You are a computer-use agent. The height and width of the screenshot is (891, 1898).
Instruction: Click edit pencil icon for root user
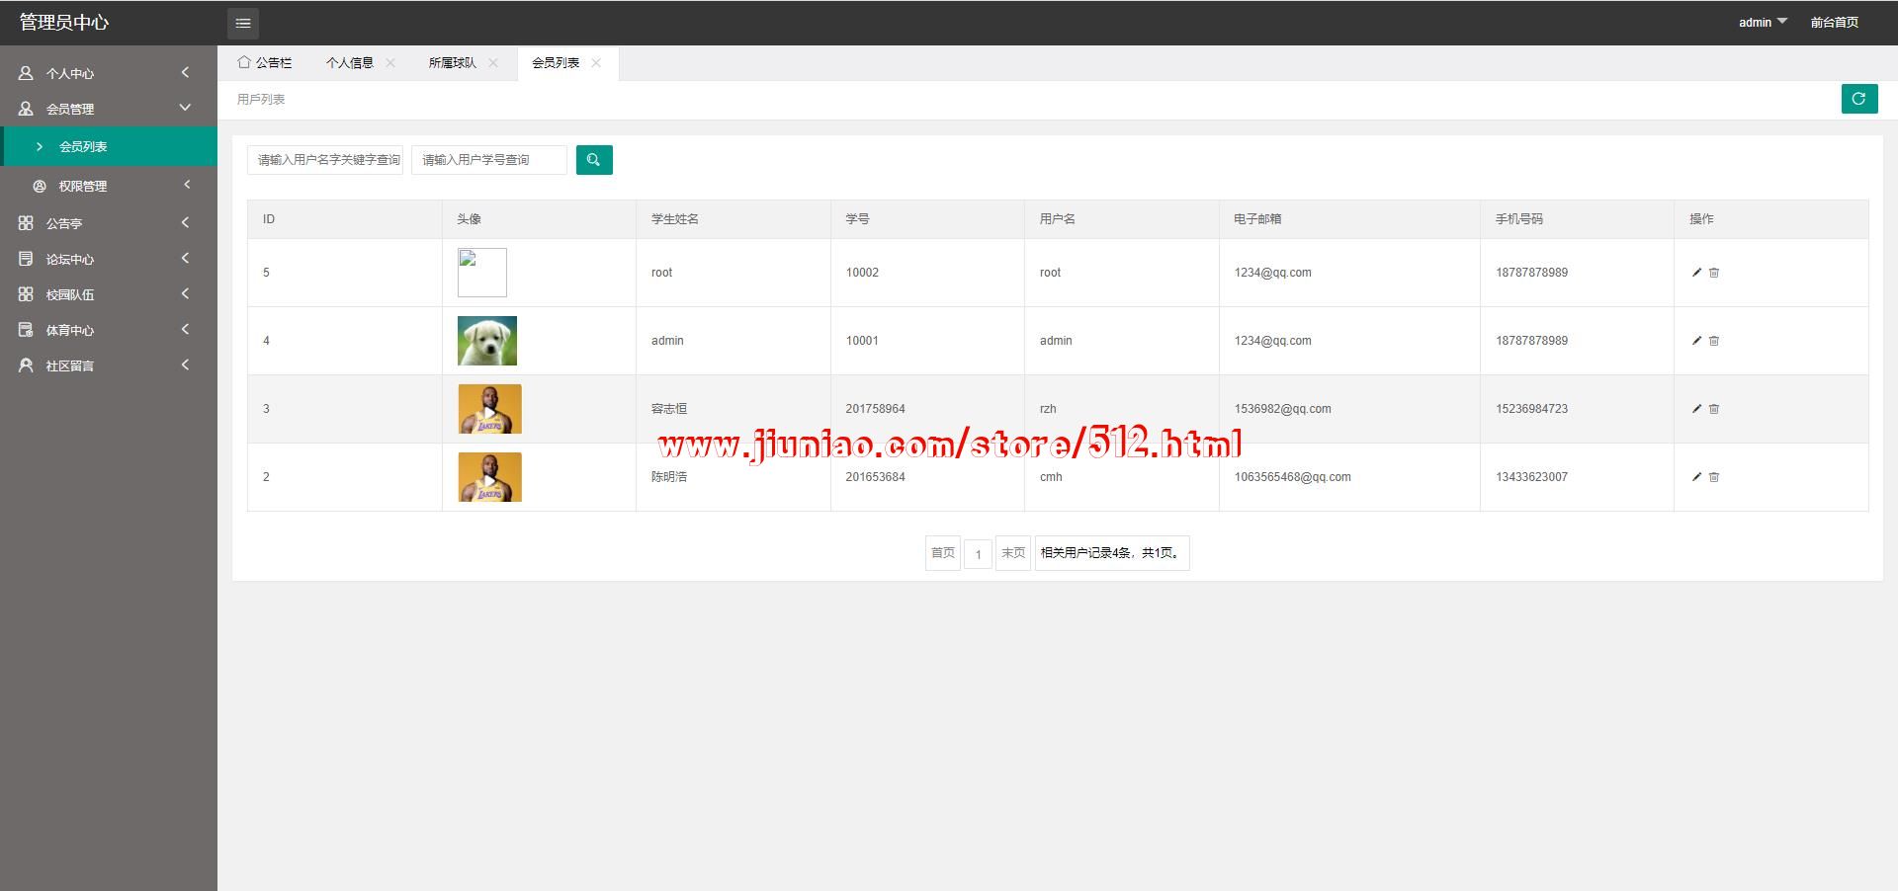1696,273
